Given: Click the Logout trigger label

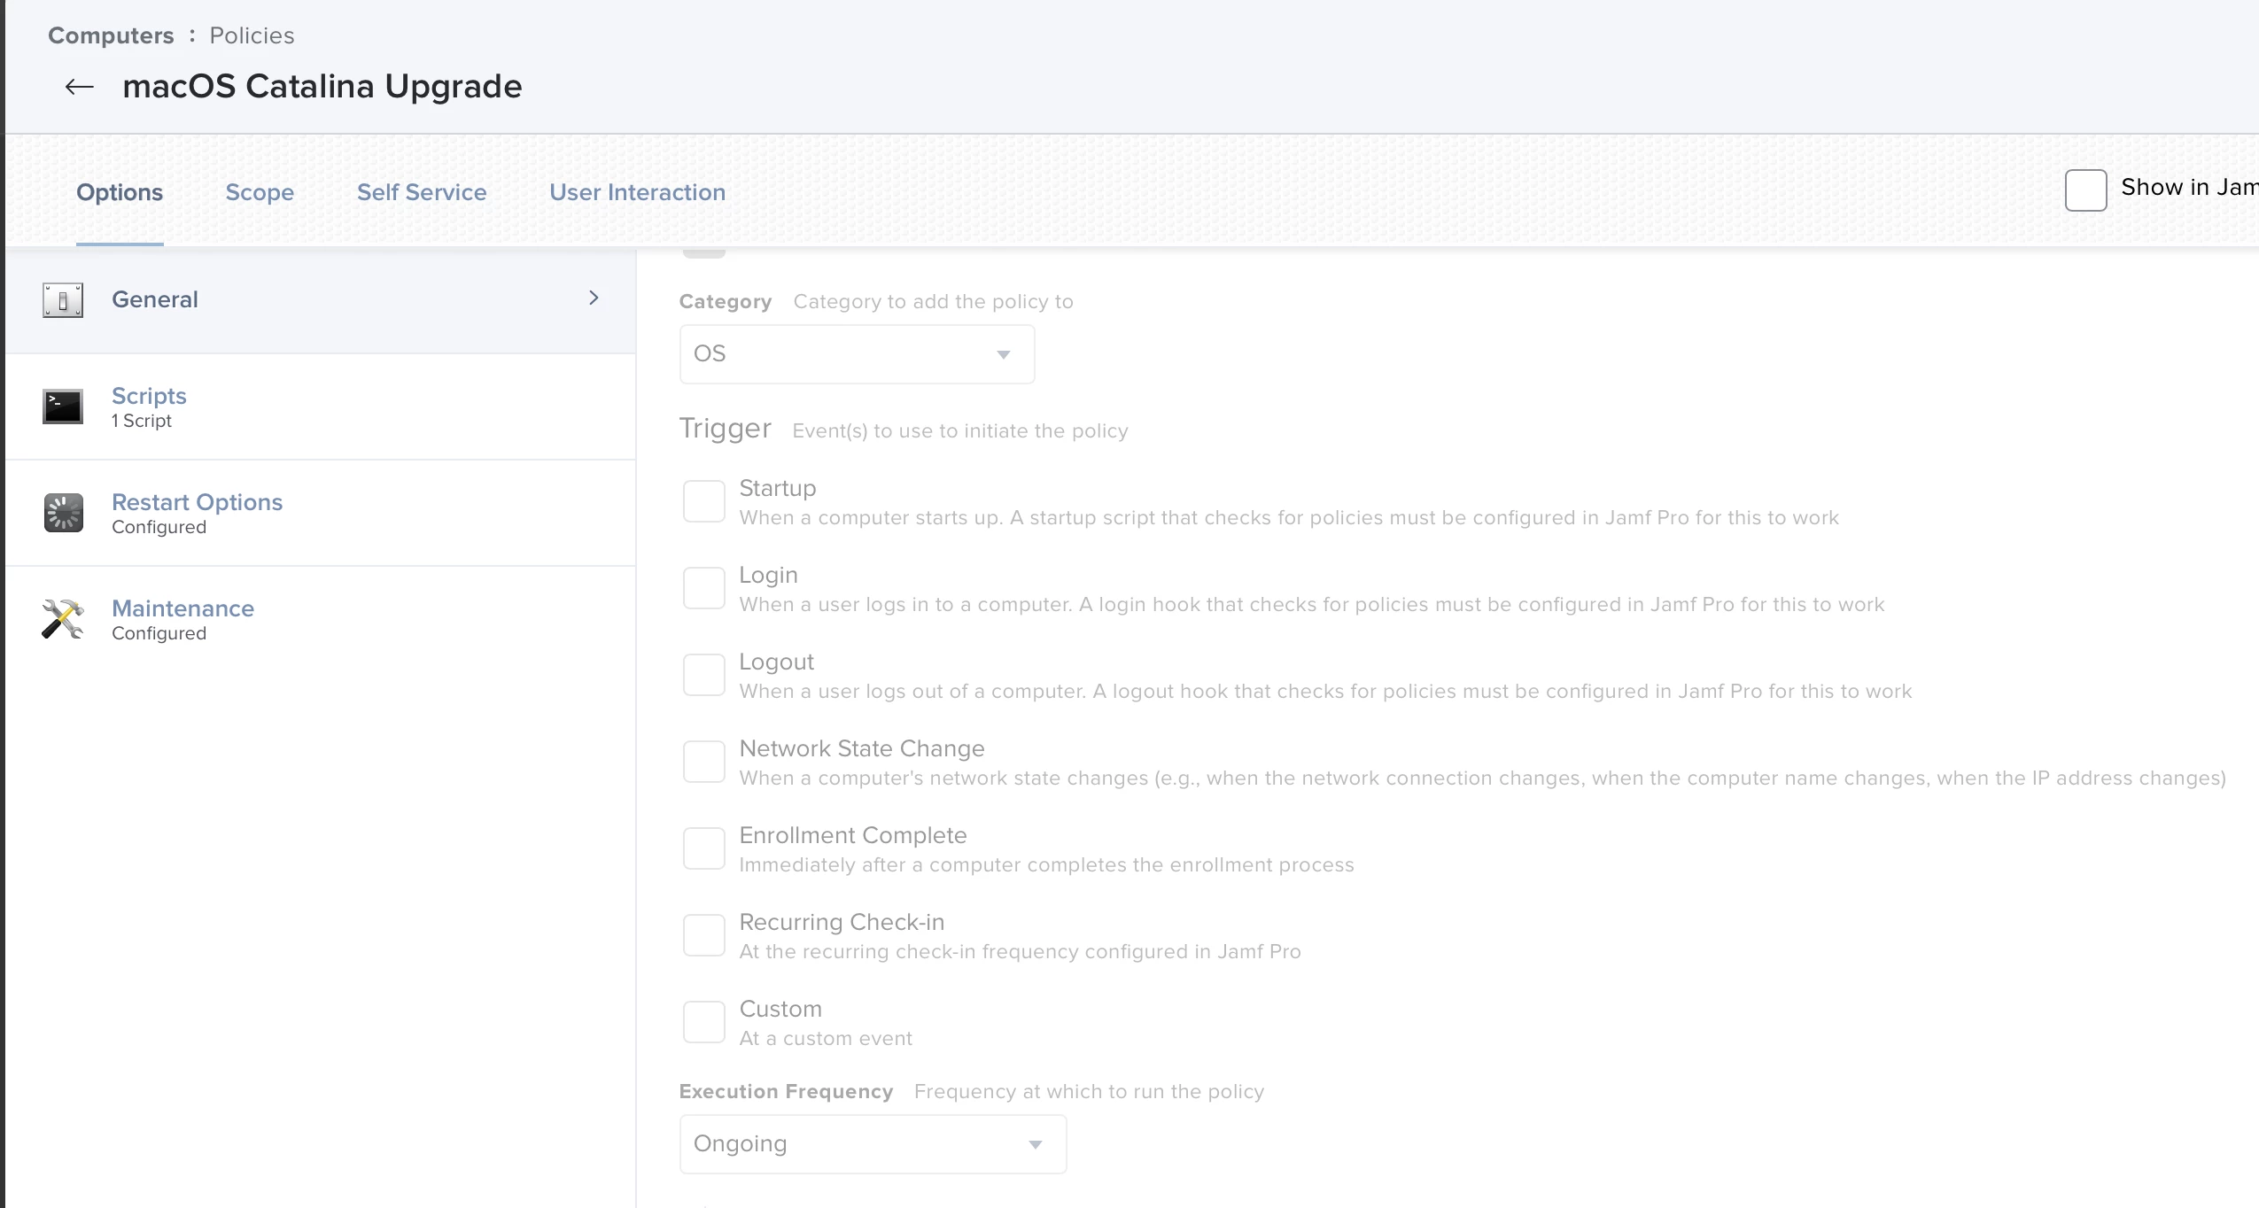Looking at the screenshot, I should (x=776, y=662).
